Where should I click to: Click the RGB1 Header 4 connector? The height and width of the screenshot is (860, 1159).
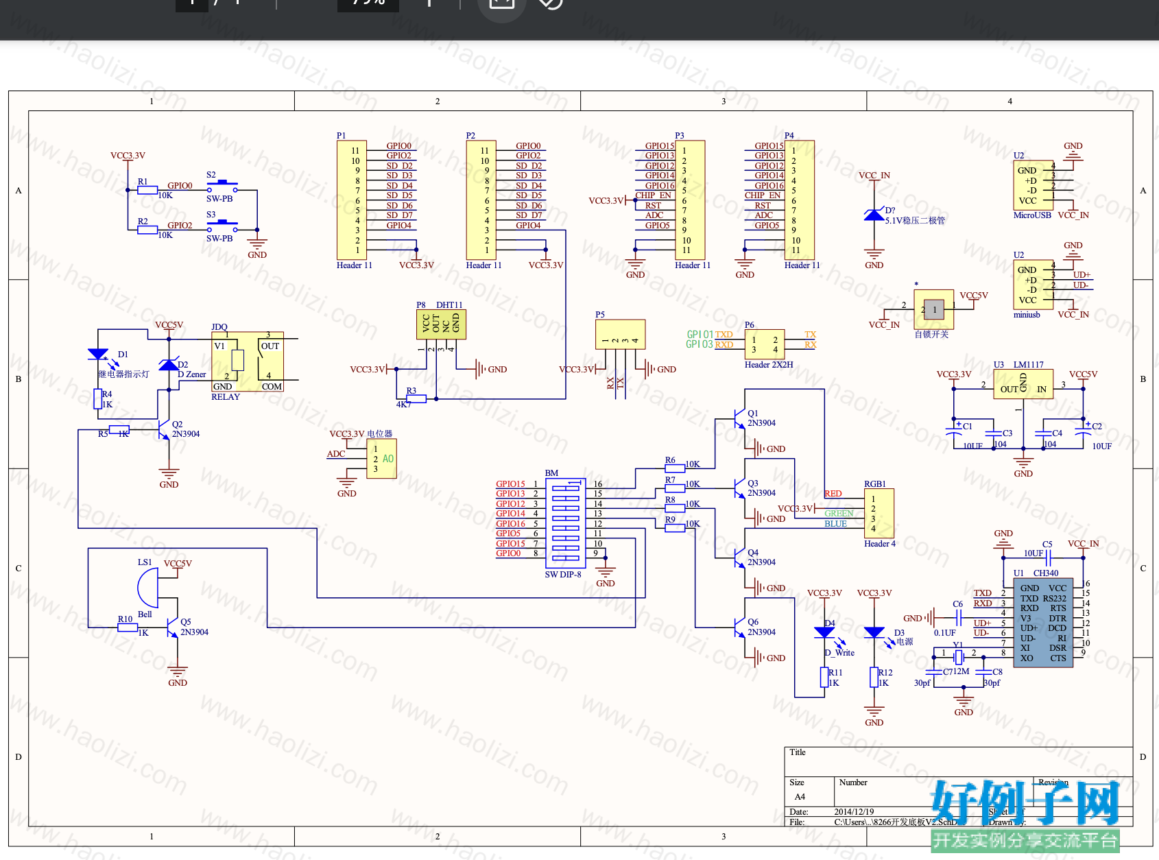coord(879,513)
